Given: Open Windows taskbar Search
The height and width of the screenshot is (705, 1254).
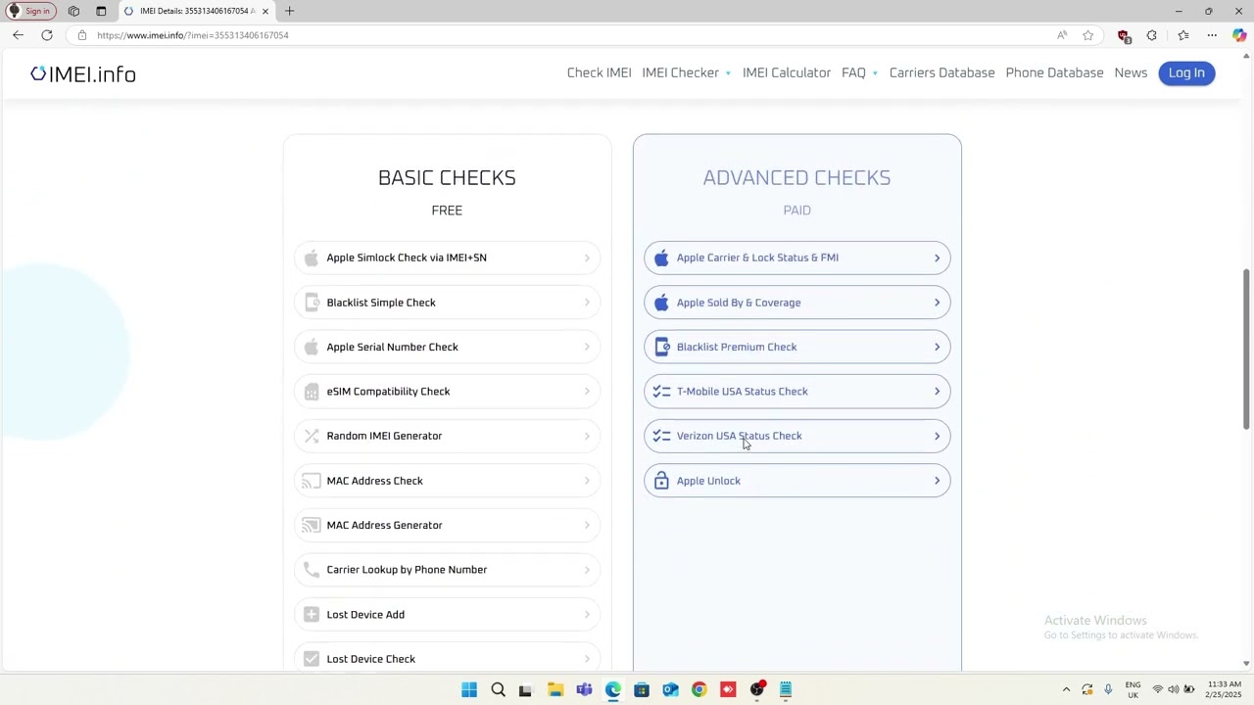Looking at the screenshot, I should pos(498,690).
